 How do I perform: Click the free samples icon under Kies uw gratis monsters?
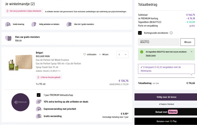[x=9, y=38]
